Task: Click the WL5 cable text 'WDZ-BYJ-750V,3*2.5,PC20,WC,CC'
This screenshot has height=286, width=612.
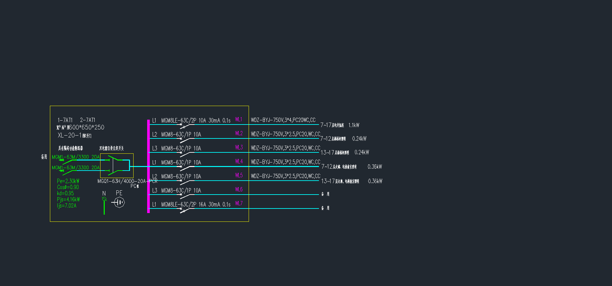Action: point(286,176)
